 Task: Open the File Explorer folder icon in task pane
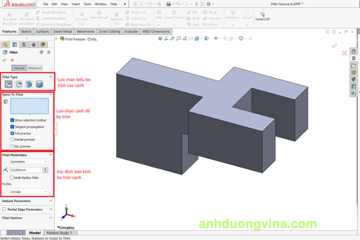pyautogui.click(x=353, y=66)
